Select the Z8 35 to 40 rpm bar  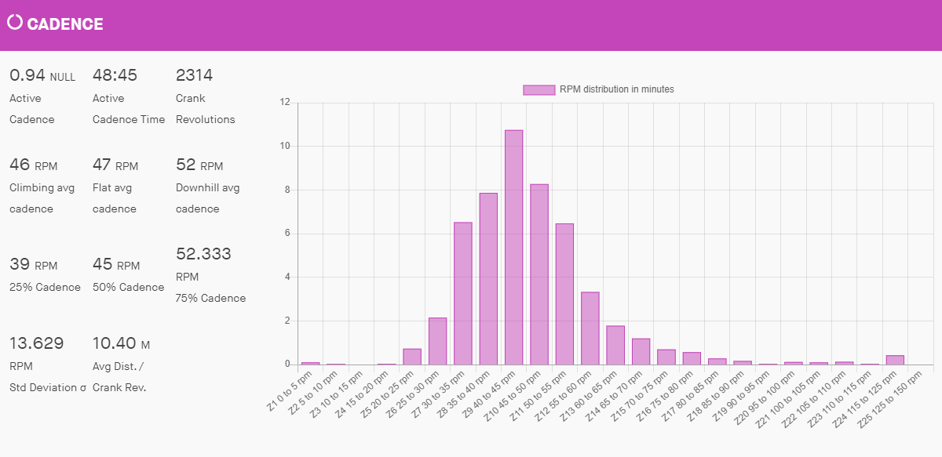pyautogui.click(x=488, y=278)
